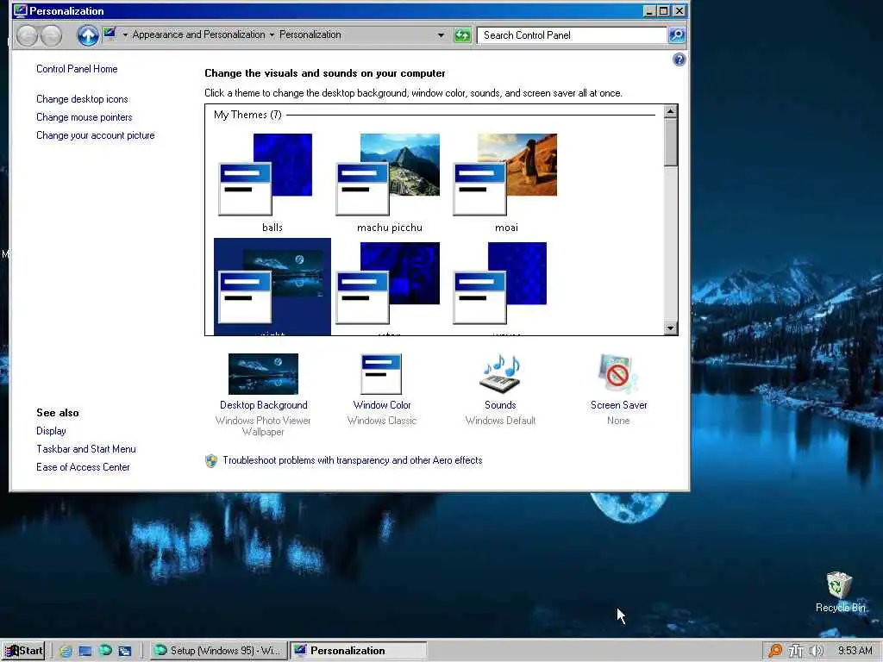Launch Internet Explorer from quick launch
Image resolution: width=883 pixels, height=662 pixels.
tap(66, 651)
